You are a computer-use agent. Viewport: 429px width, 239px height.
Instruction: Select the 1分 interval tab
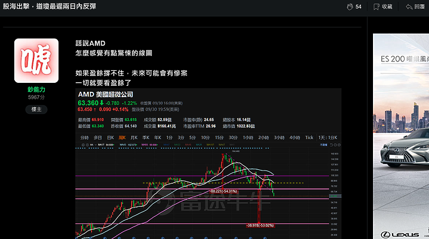tap(169, 138)
